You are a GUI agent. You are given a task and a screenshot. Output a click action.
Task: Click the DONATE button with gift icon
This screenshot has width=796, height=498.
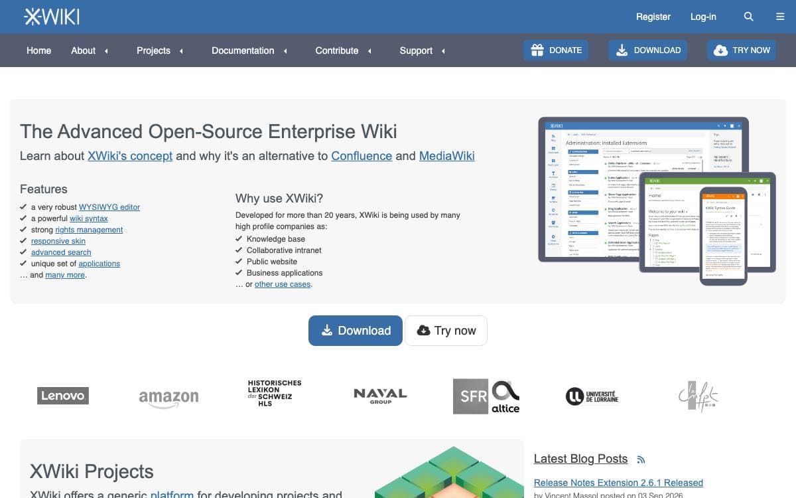[556, 50]
